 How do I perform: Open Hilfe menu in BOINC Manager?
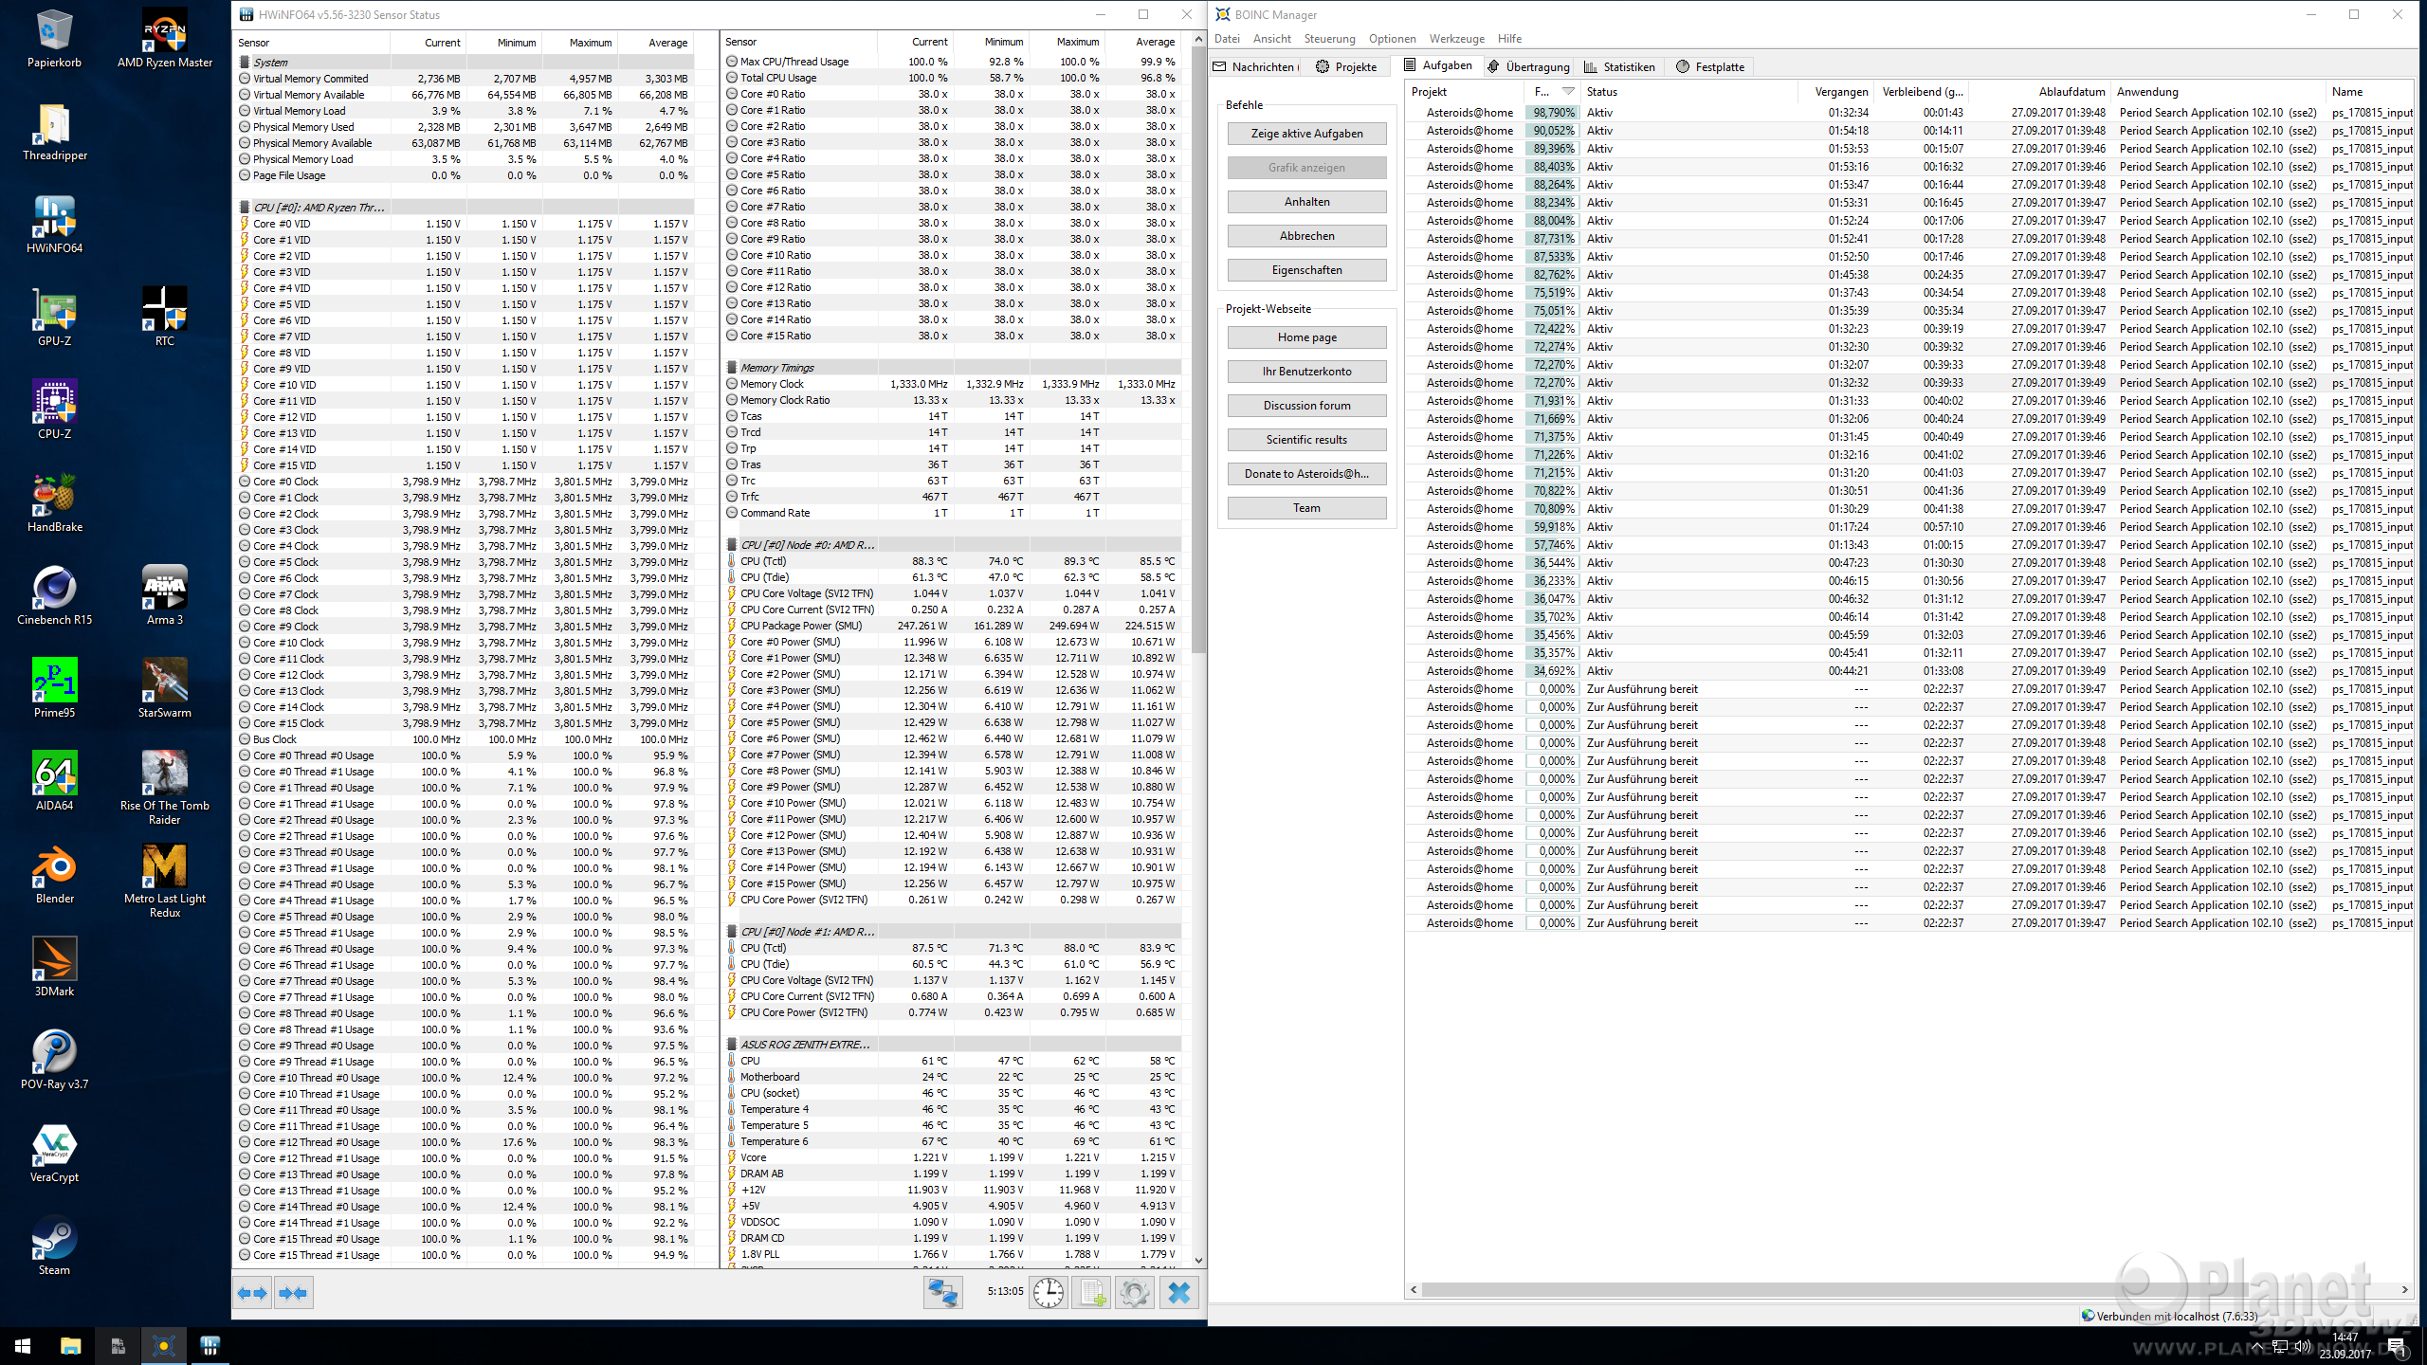(x=1509, y=39)
